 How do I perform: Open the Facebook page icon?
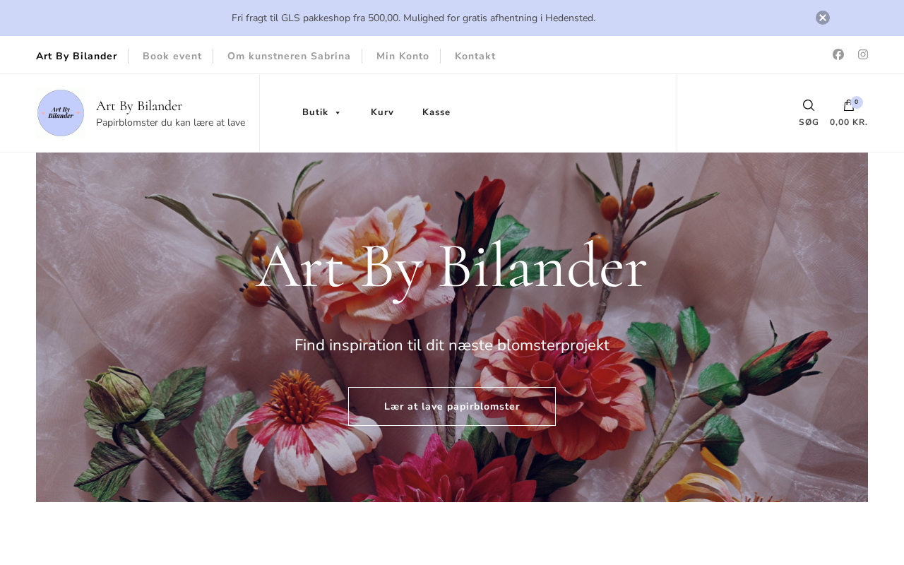point(838,54)
